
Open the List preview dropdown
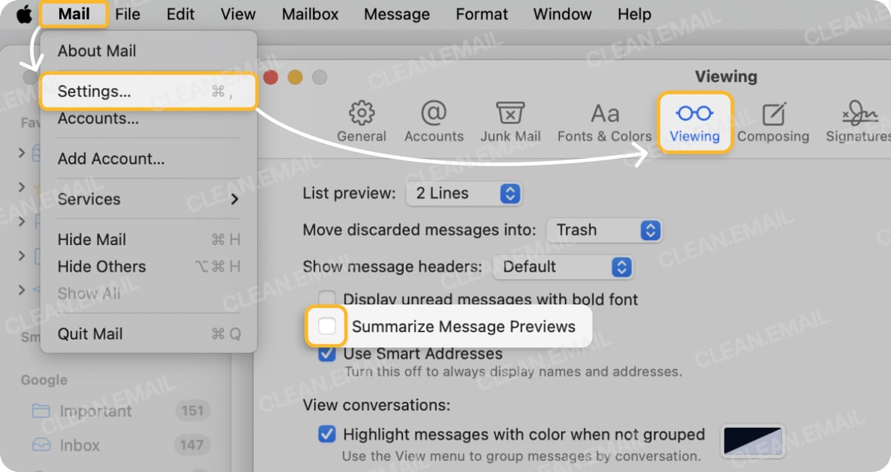[464, 194]
